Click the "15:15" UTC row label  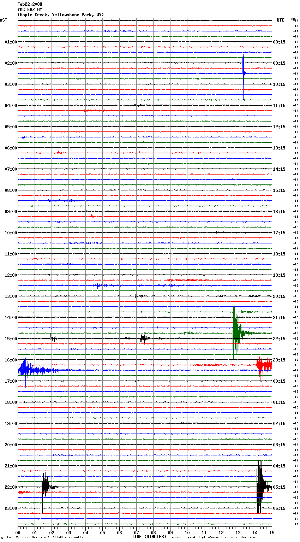click(279, 190)
